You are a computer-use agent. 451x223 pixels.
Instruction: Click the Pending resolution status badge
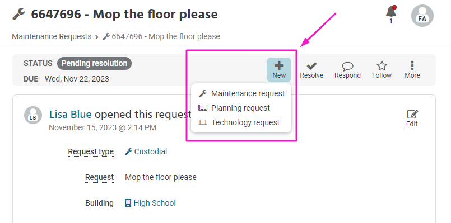(94, 63)
